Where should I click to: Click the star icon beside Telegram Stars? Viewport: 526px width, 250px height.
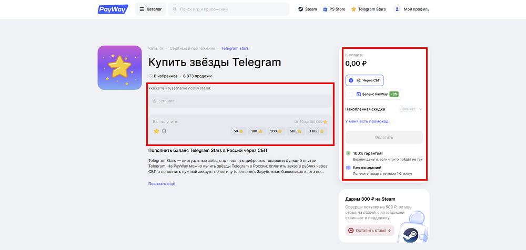[353, 9]
